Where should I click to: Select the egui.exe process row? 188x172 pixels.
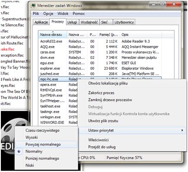[100, 63]
